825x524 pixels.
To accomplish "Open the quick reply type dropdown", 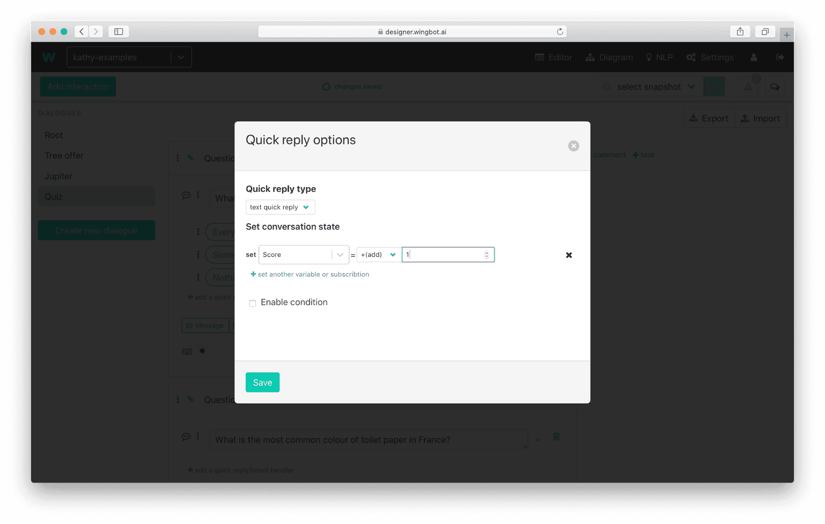I will [x=280, y=207].
